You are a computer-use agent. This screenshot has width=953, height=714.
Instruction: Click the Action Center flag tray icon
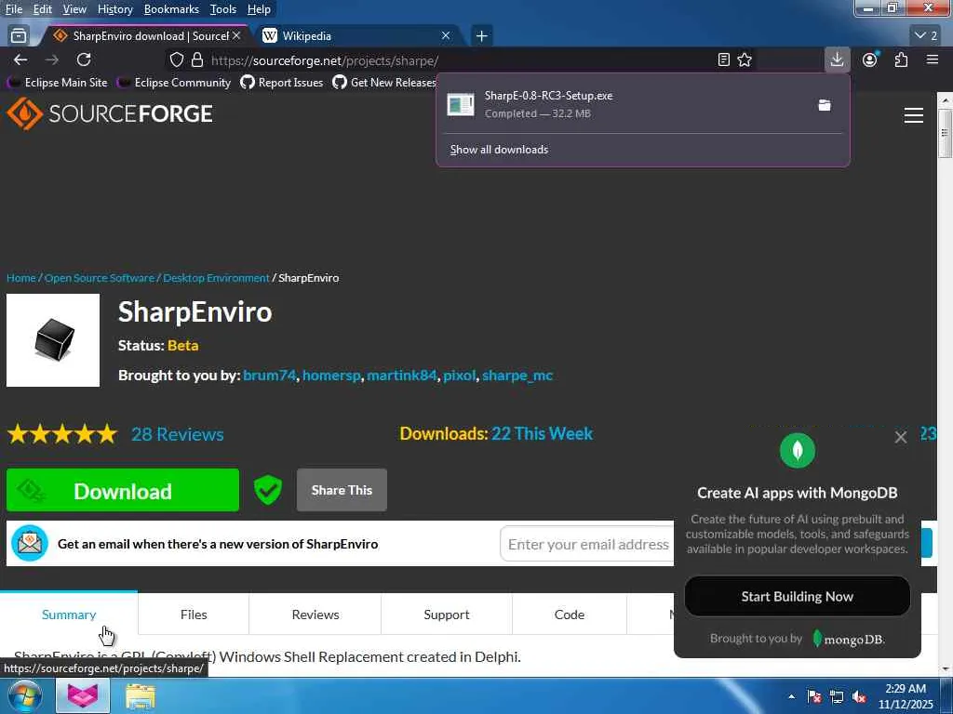click(813, 696)
